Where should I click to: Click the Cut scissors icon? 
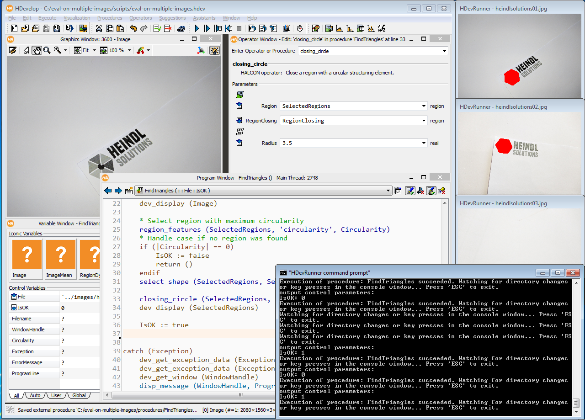tap(98, 28)
